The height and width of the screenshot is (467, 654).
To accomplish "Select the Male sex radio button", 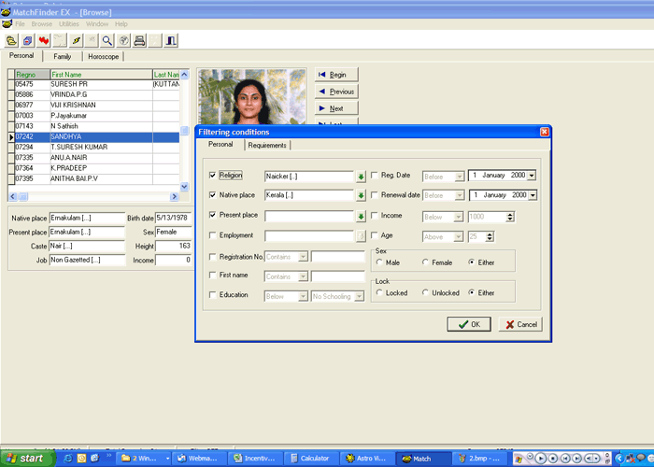I will pos(379,262).
